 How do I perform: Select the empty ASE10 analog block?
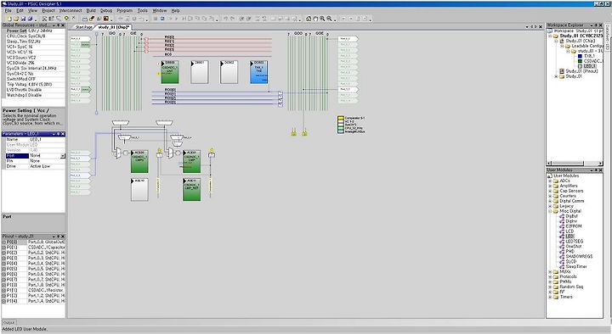(139, 190)
